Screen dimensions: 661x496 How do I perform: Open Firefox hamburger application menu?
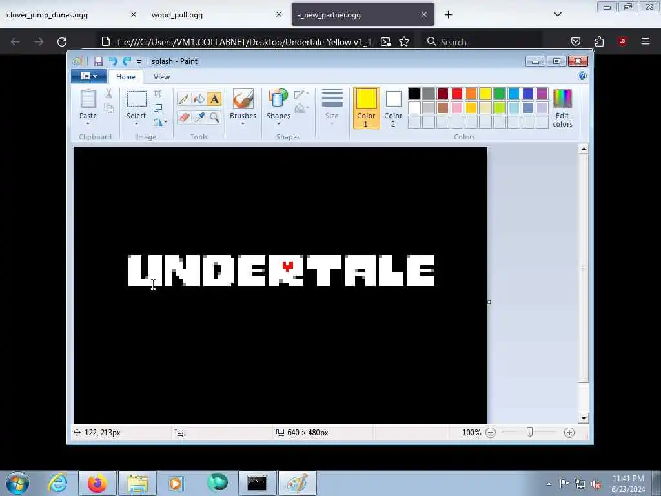point(646,41)
